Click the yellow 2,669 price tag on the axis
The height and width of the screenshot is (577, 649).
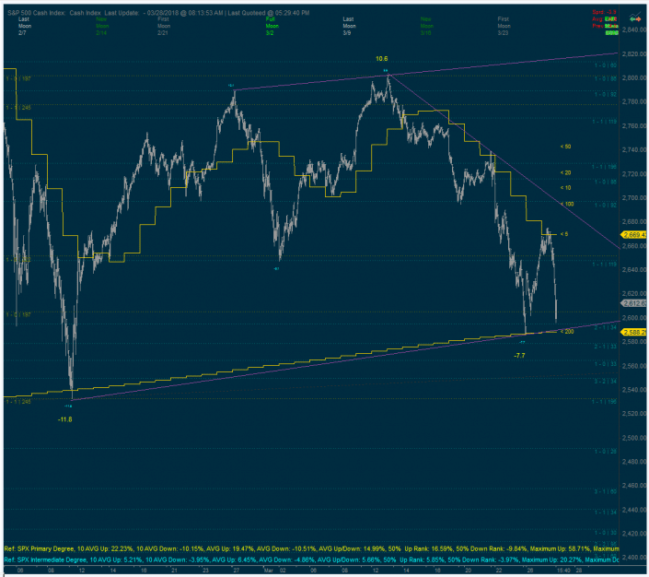point(633,235)
